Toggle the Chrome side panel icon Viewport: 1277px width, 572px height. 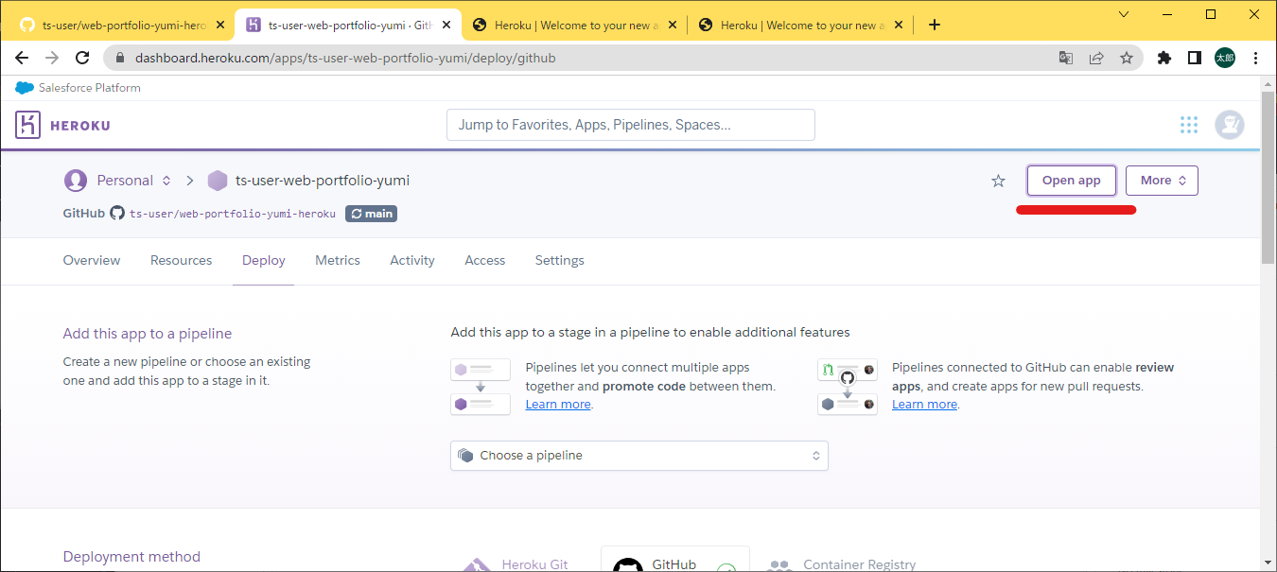click(x=1195, y=58)
